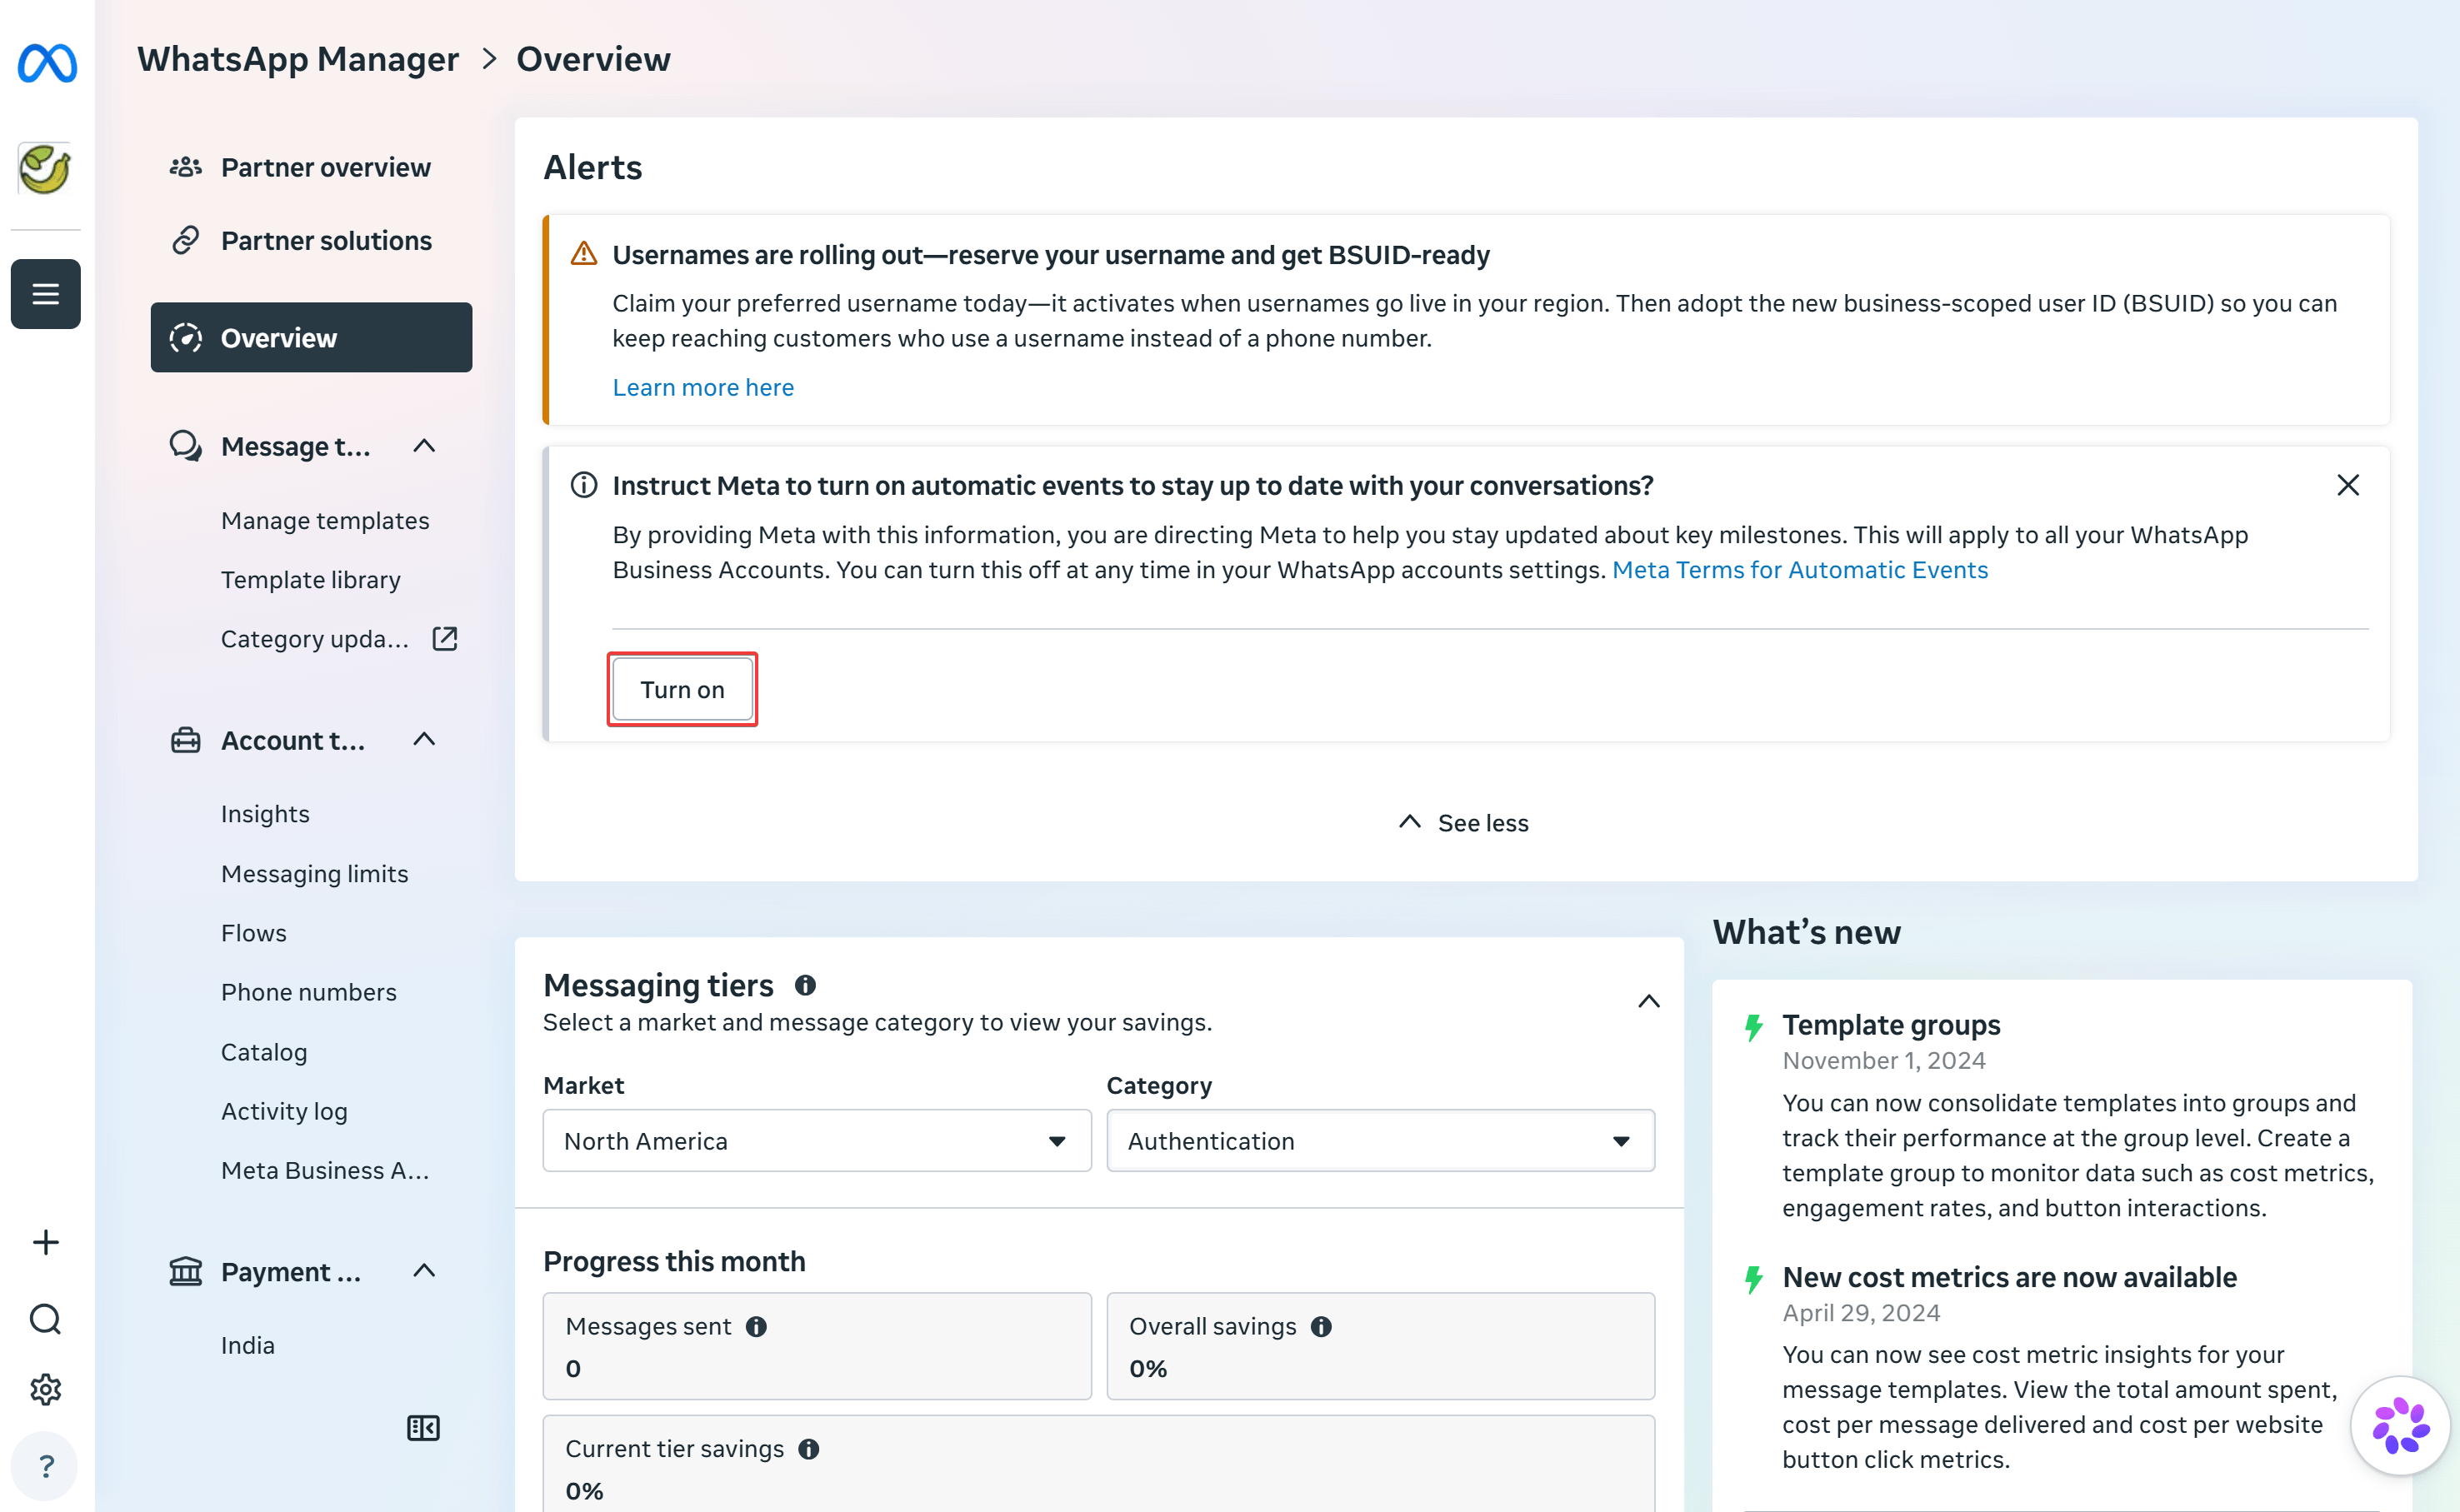The width and height of the screenshot is (2460, 1512).
Task: Click the Messages sent card
Action: (817, 1346)
